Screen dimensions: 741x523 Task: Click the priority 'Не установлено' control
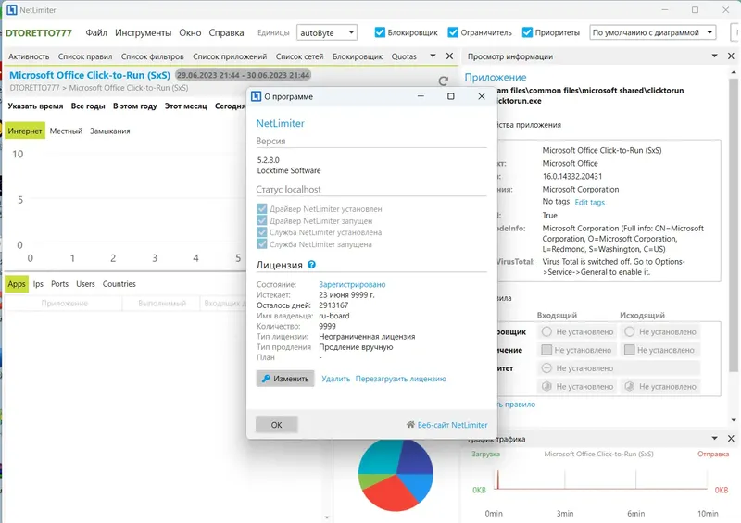618,368
